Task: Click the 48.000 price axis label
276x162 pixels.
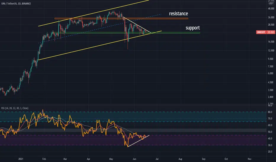Action: point(271,9)
